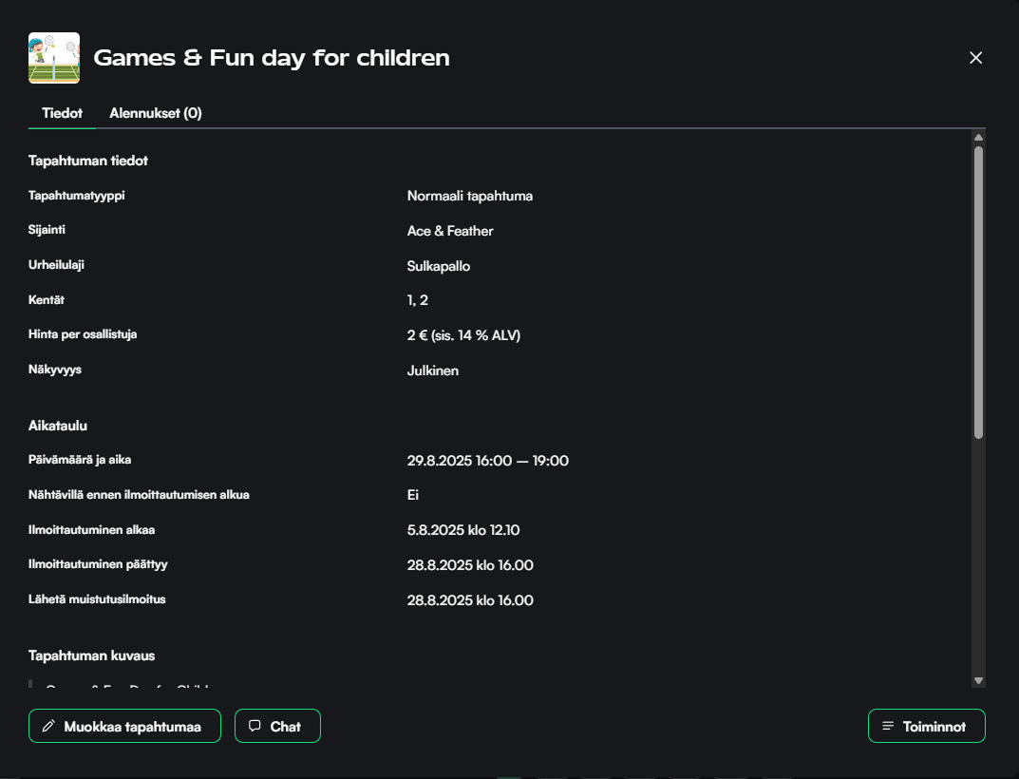Image resolution: width=1019 pixels, height=779 pixels.
Task: Click the Julkinen visibility value
Action: (x=433, y=370)
